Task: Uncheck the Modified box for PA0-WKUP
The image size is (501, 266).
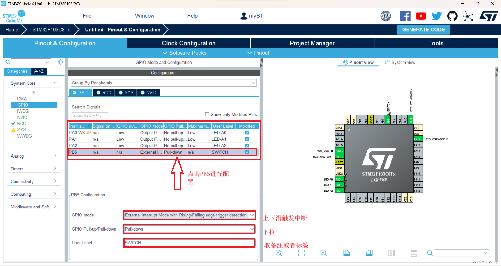Action: pyautogui.click(x=246, y=133)
